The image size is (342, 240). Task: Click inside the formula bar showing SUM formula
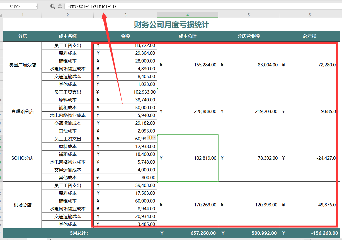(x=111, y=6)
